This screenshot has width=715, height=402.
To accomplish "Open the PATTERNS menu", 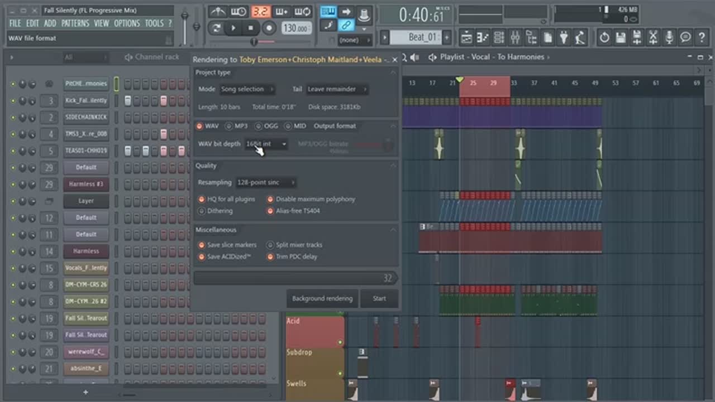I will tap(75, 23).
